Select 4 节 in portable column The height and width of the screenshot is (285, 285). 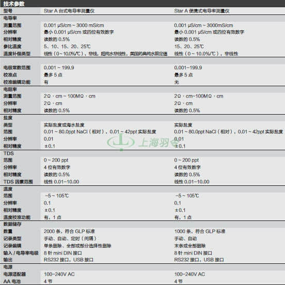click(178, 281)
